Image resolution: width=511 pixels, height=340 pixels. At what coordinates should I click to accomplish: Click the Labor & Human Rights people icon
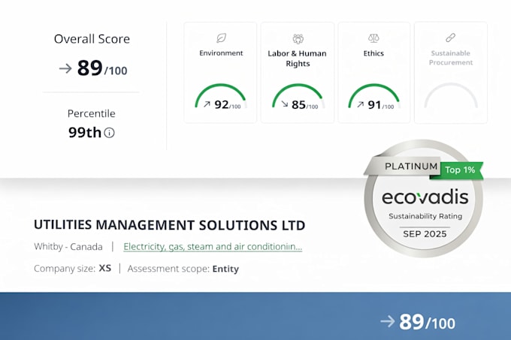click(298, 39)
